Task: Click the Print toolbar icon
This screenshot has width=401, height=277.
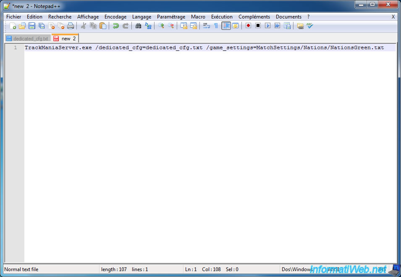Action: tap(71, 26)
